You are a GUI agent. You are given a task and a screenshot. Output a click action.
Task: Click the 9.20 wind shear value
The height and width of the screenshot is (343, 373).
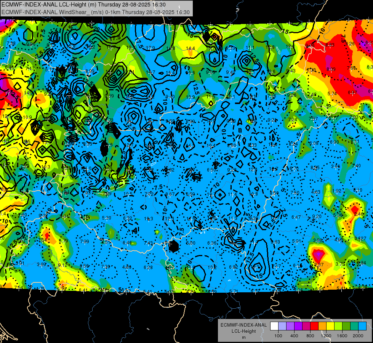(317, 216)
